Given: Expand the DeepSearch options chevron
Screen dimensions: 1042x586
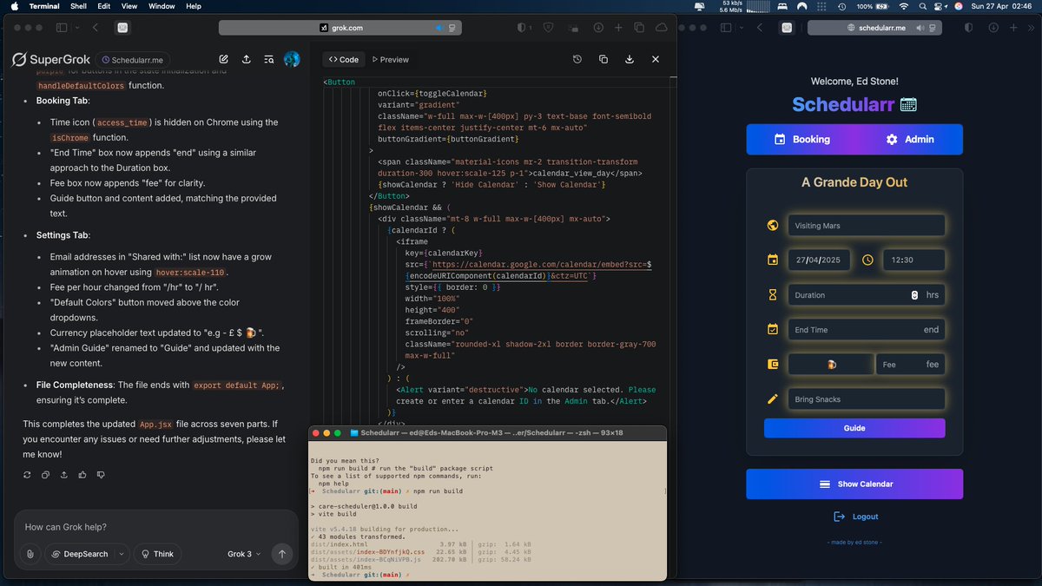Looking at the screenshot, I should coord(121,554).
